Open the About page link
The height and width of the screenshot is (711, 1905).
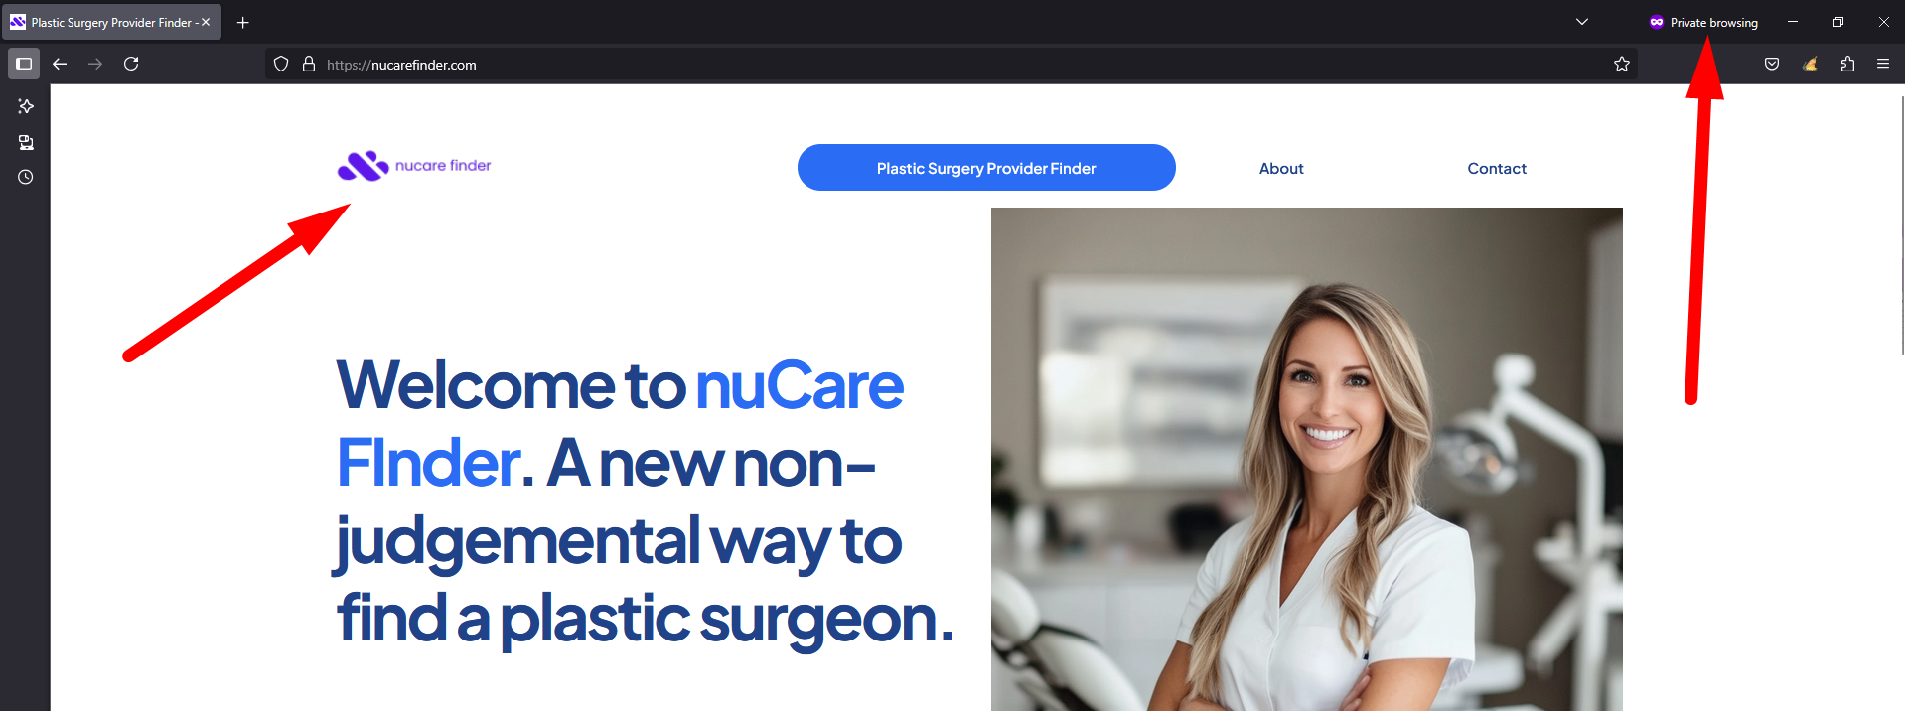coord(1281,169)
